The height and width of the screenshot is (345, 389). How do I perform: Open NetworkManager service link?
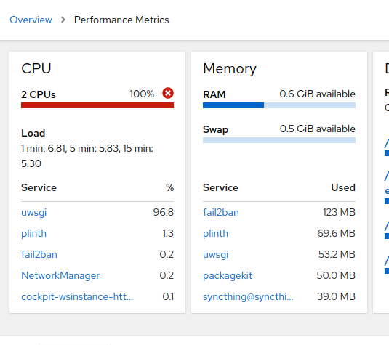pyautogui.click(x=60, y=275)
